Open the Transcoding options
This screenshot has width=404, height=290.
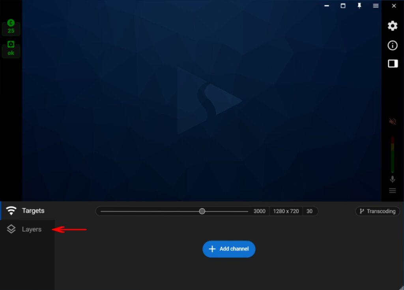(378, 211)
